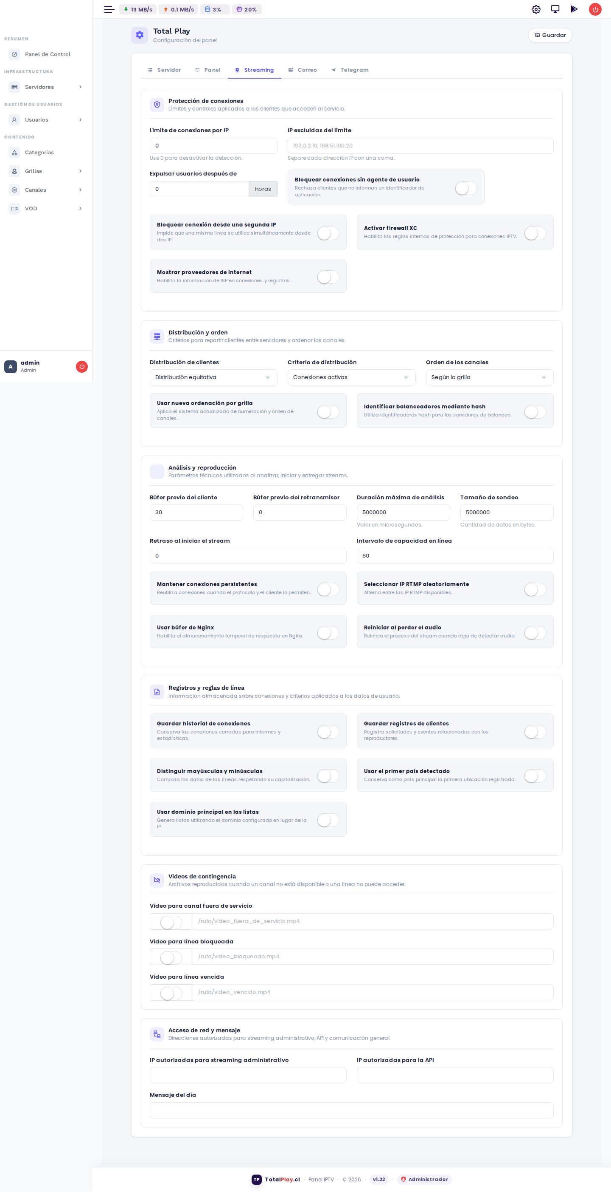Click the download speed 13 MB/s indicator

(138, 9)
